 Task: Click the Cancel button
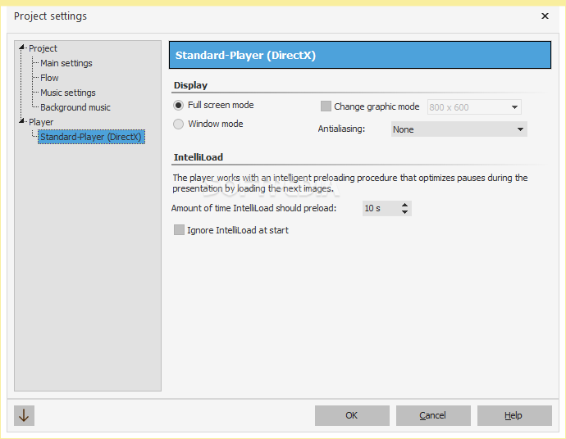433,415
